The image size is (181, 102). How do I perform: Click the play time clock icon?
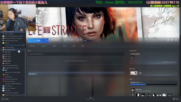click(65, 40)
